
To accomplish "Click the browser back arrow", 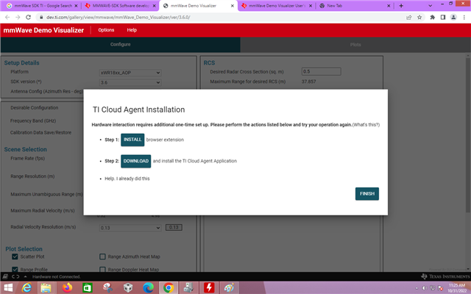I will tap(7, 18).
